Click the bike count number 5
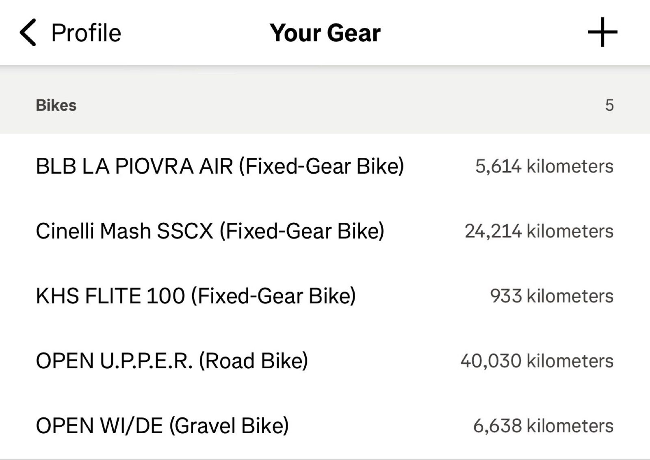650x460 pixels. click(x=609, y=105)
